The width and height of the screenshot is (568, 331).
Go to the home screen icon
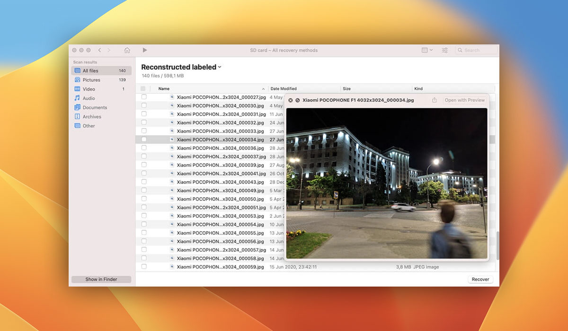(127, 50)
